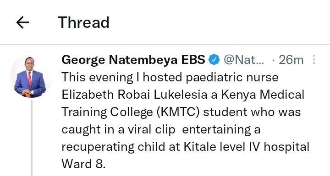330x176 pixels.
Task: Click the words 'Training College'
Action: [x=107, y=112]
